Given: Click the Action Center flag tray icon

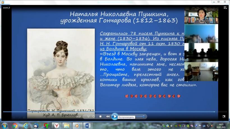Looking at the screenshot, I should pos(200,126).
